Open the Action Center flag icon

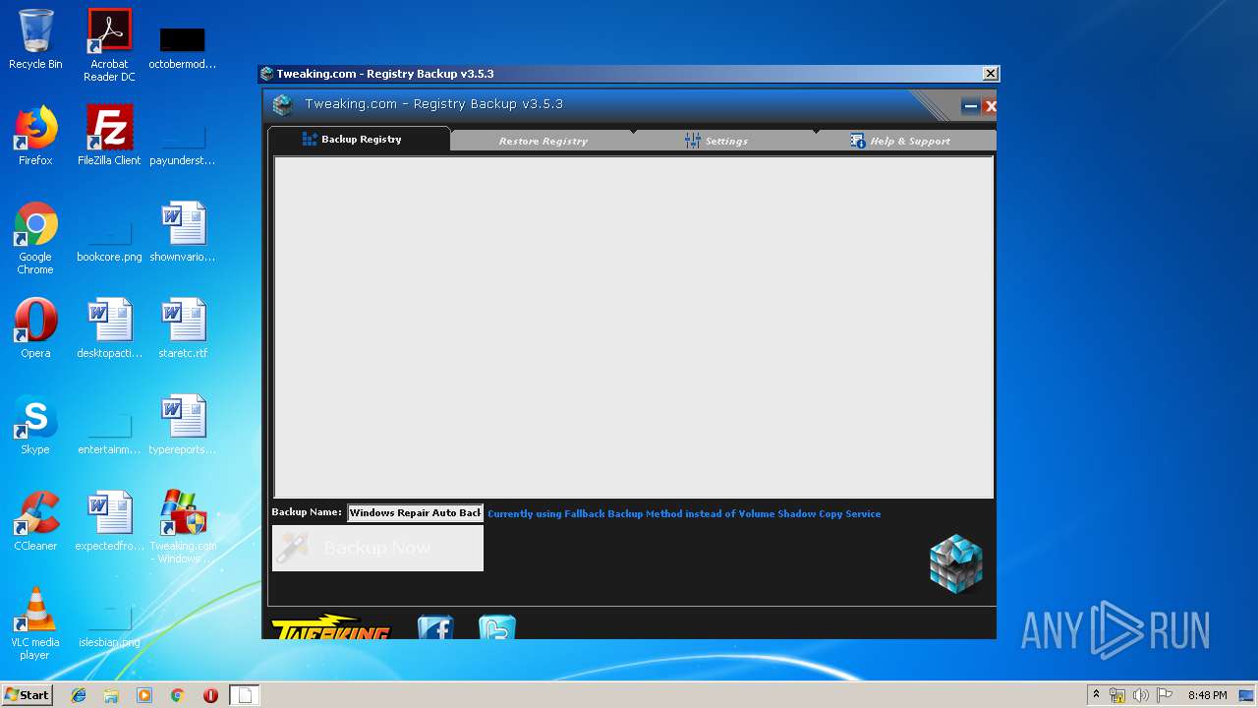click(1165, 695)
